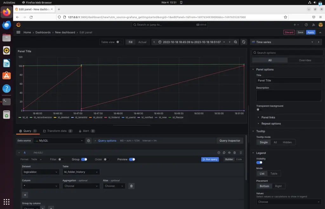Open Terminal from the dock
Screen dimensions: 325x209
click(6, 102)
